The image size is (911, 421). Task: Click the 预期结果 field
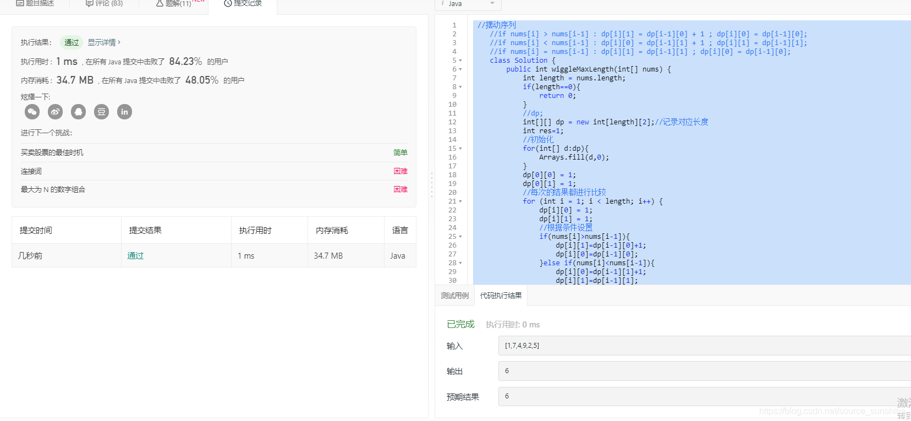pyautogui.click(x=705, y=396)
